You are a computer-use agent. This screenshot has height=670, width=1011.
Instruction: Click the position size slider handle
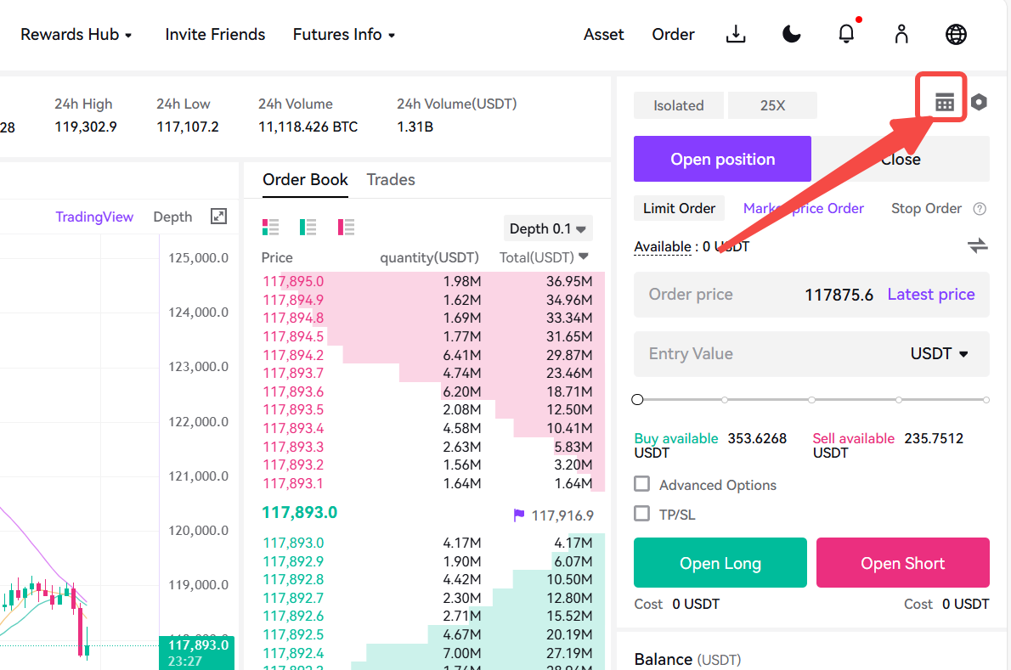pos(638,399)
